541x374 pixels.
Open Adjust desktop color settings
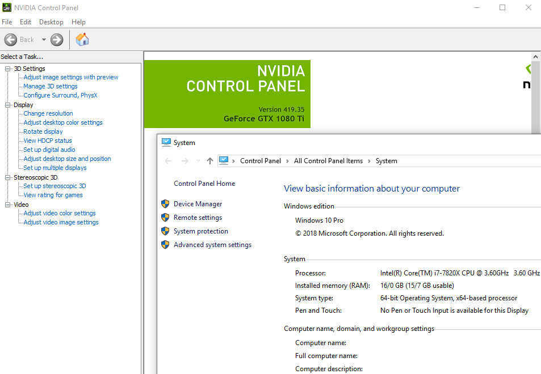point(63,122)
